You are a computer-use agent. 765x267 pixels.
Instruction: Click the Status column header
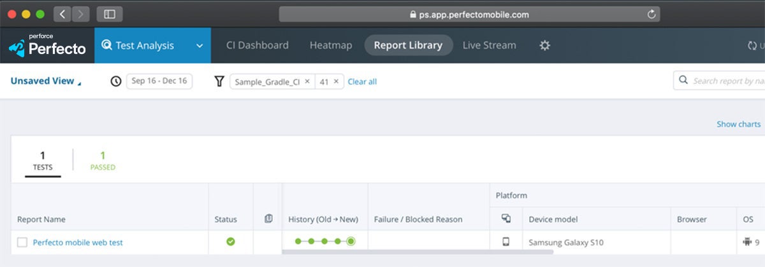point(226,219)
